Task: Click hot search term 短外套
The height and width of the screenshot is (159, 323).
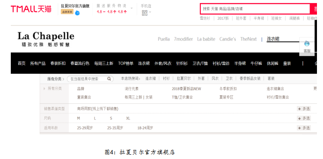Action: point(241,18)
